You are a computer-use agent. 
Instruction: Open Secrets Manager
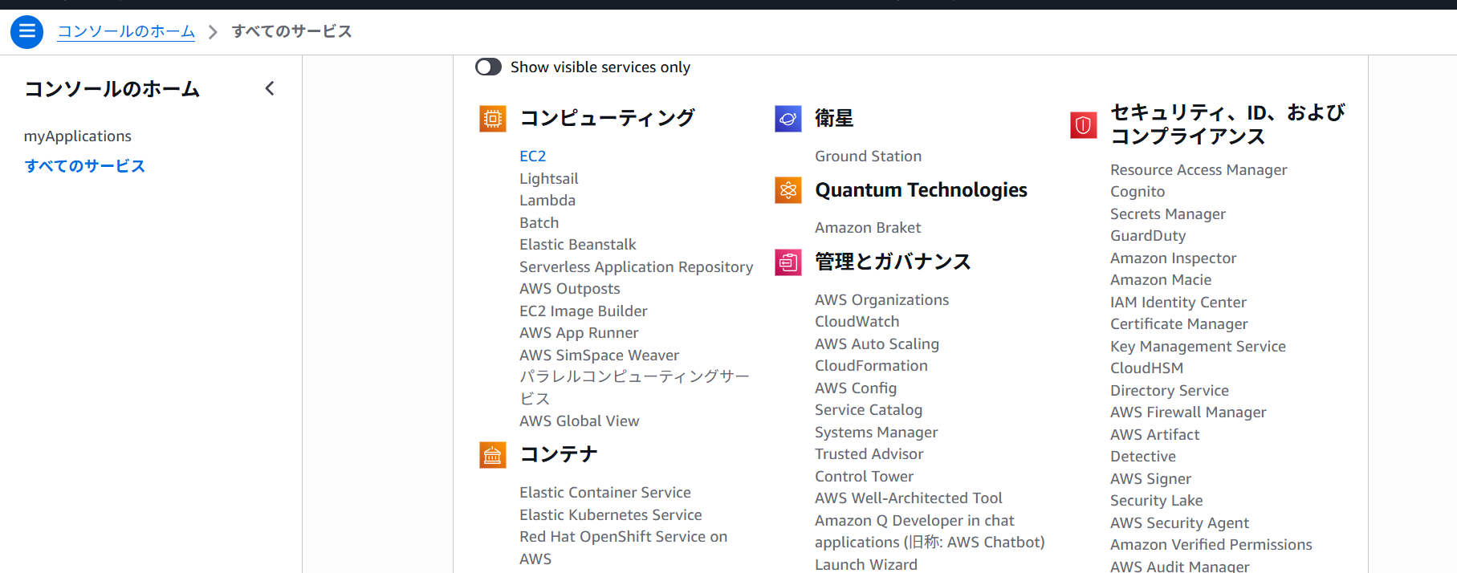click(x=1168, y=214)
